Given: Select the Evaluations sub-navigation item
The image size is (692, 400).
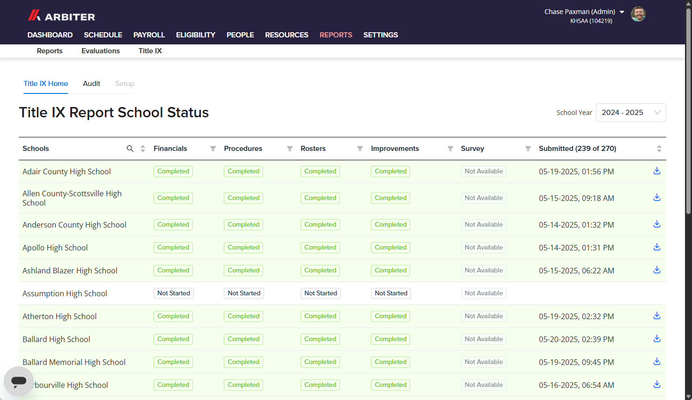Looking at the screenshot, I should click(x=101, y=51).
